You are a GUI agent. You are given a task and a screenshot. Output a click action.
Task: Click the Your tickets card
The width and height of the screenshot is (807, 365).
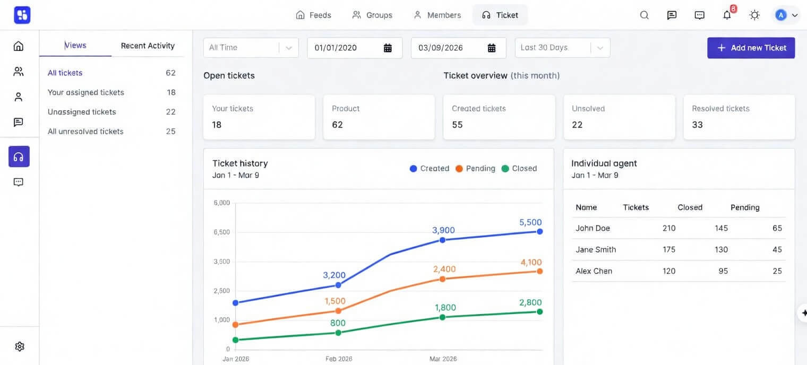(259, 117)
